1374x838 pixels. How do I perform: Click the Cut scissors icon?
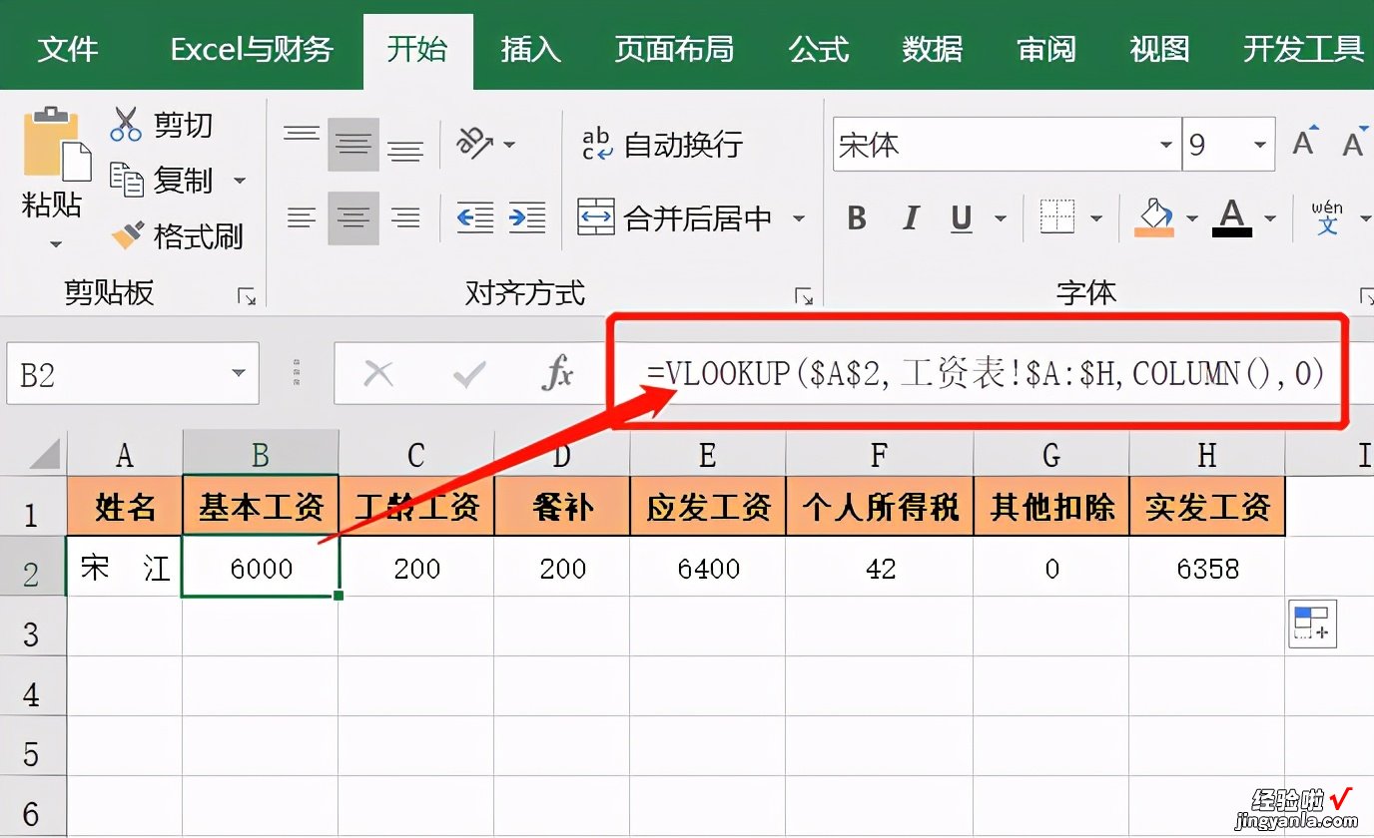tap(126, 124)
